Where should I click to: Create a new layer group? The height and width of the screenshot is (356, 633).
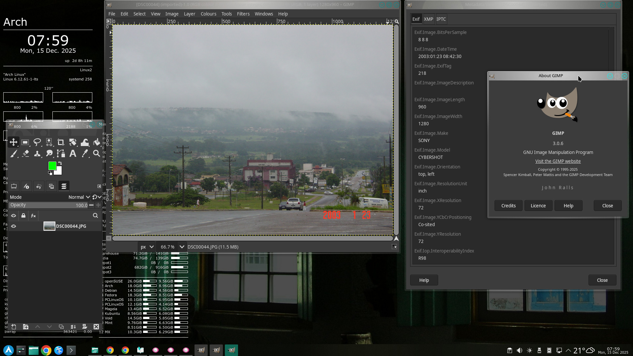26,327
